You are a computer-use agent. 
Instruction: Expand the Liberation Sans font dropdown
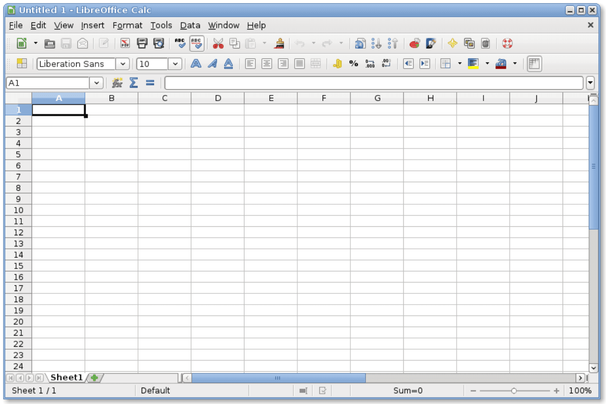click(x=122, y=64)
